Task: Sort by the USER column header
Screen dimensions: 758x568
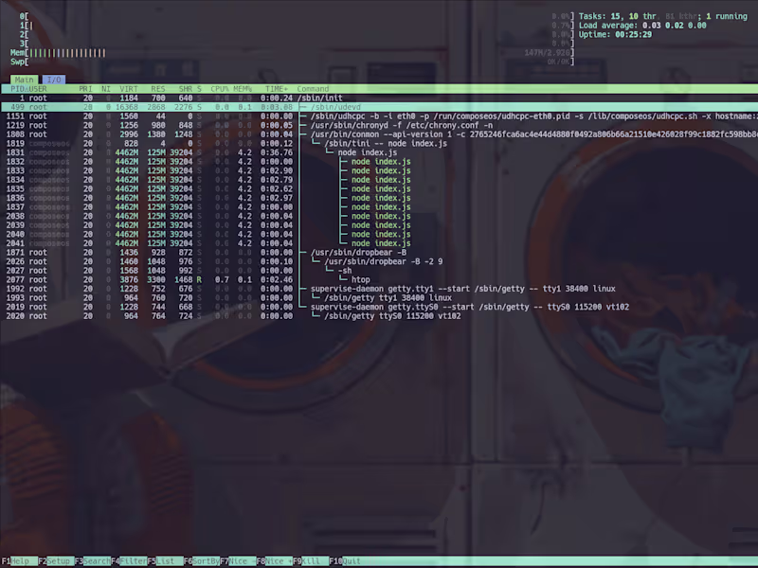Action: tap(38, 89)
